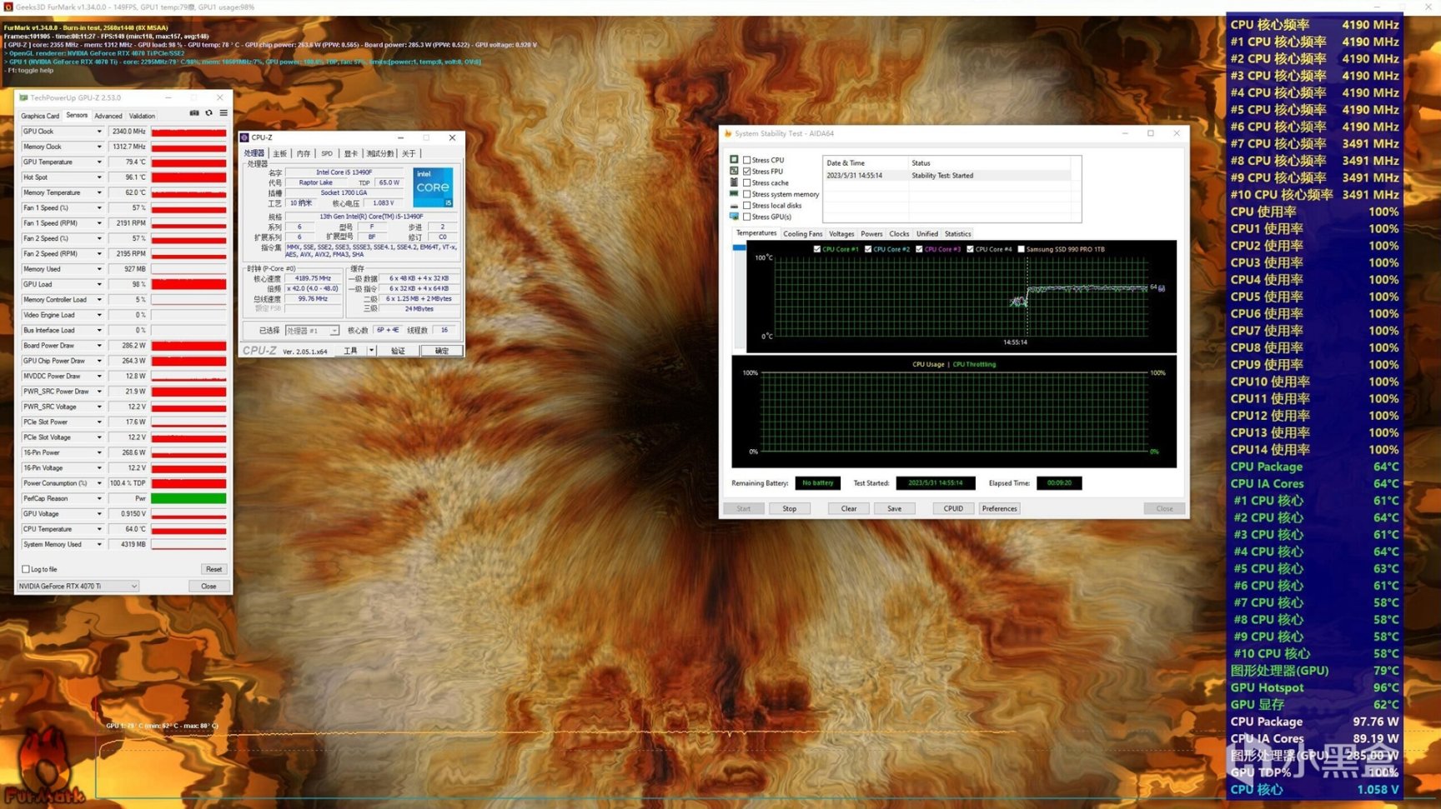This screenshot has height=809, width=1441.
Task: Toggle the Samsung SSD 990 PRO 1TB checkbox
Action: click(1021, 249)
